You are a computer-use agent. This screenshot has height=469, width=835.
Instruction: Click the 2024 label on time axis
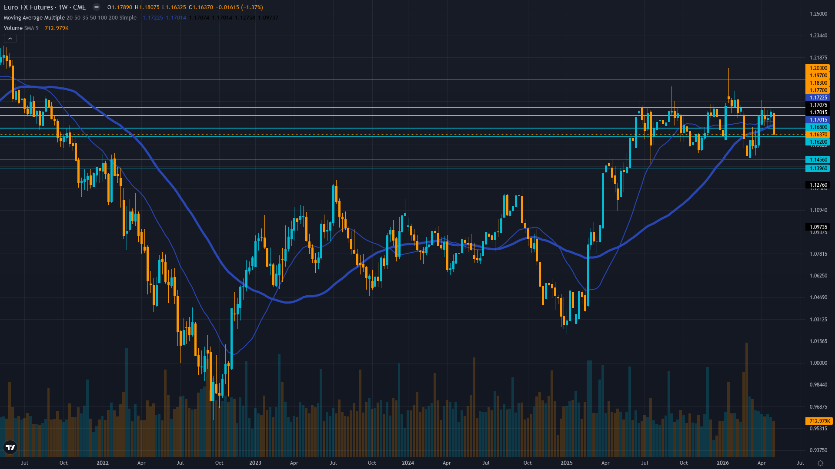click(408, 463)
